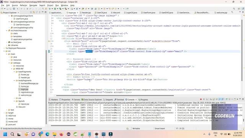Image resolution: width=245 pixels, height=138 pixels.
Task: Click the toolbar Search magnifier icon
Action: tap(234, 9)
